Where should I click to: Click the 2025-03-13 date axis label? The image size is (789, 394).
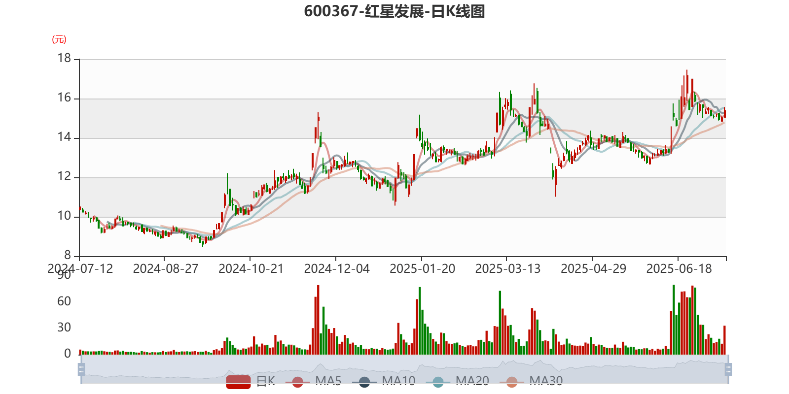(507, 269)
